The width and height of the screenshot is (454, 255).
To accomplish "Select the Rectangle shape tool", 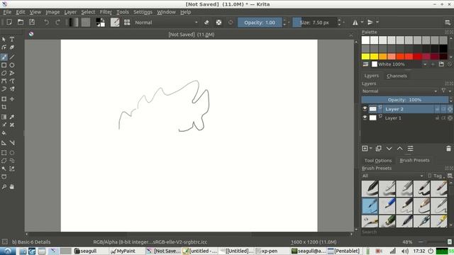I will [4, 65].
